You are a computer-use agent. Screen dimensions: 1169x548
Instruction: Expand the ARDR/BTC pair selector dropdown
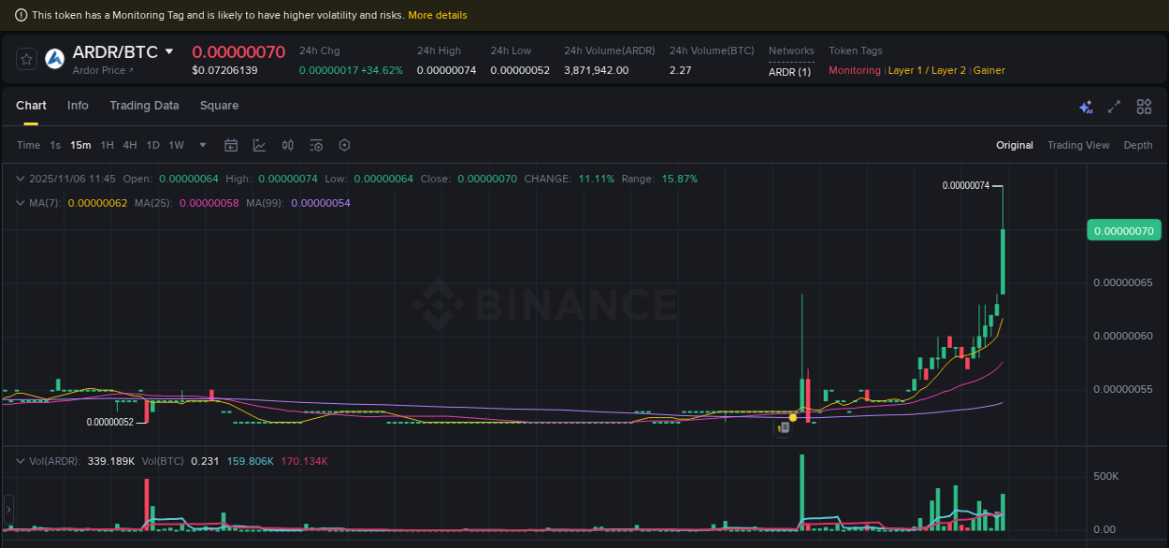[168, 52]
